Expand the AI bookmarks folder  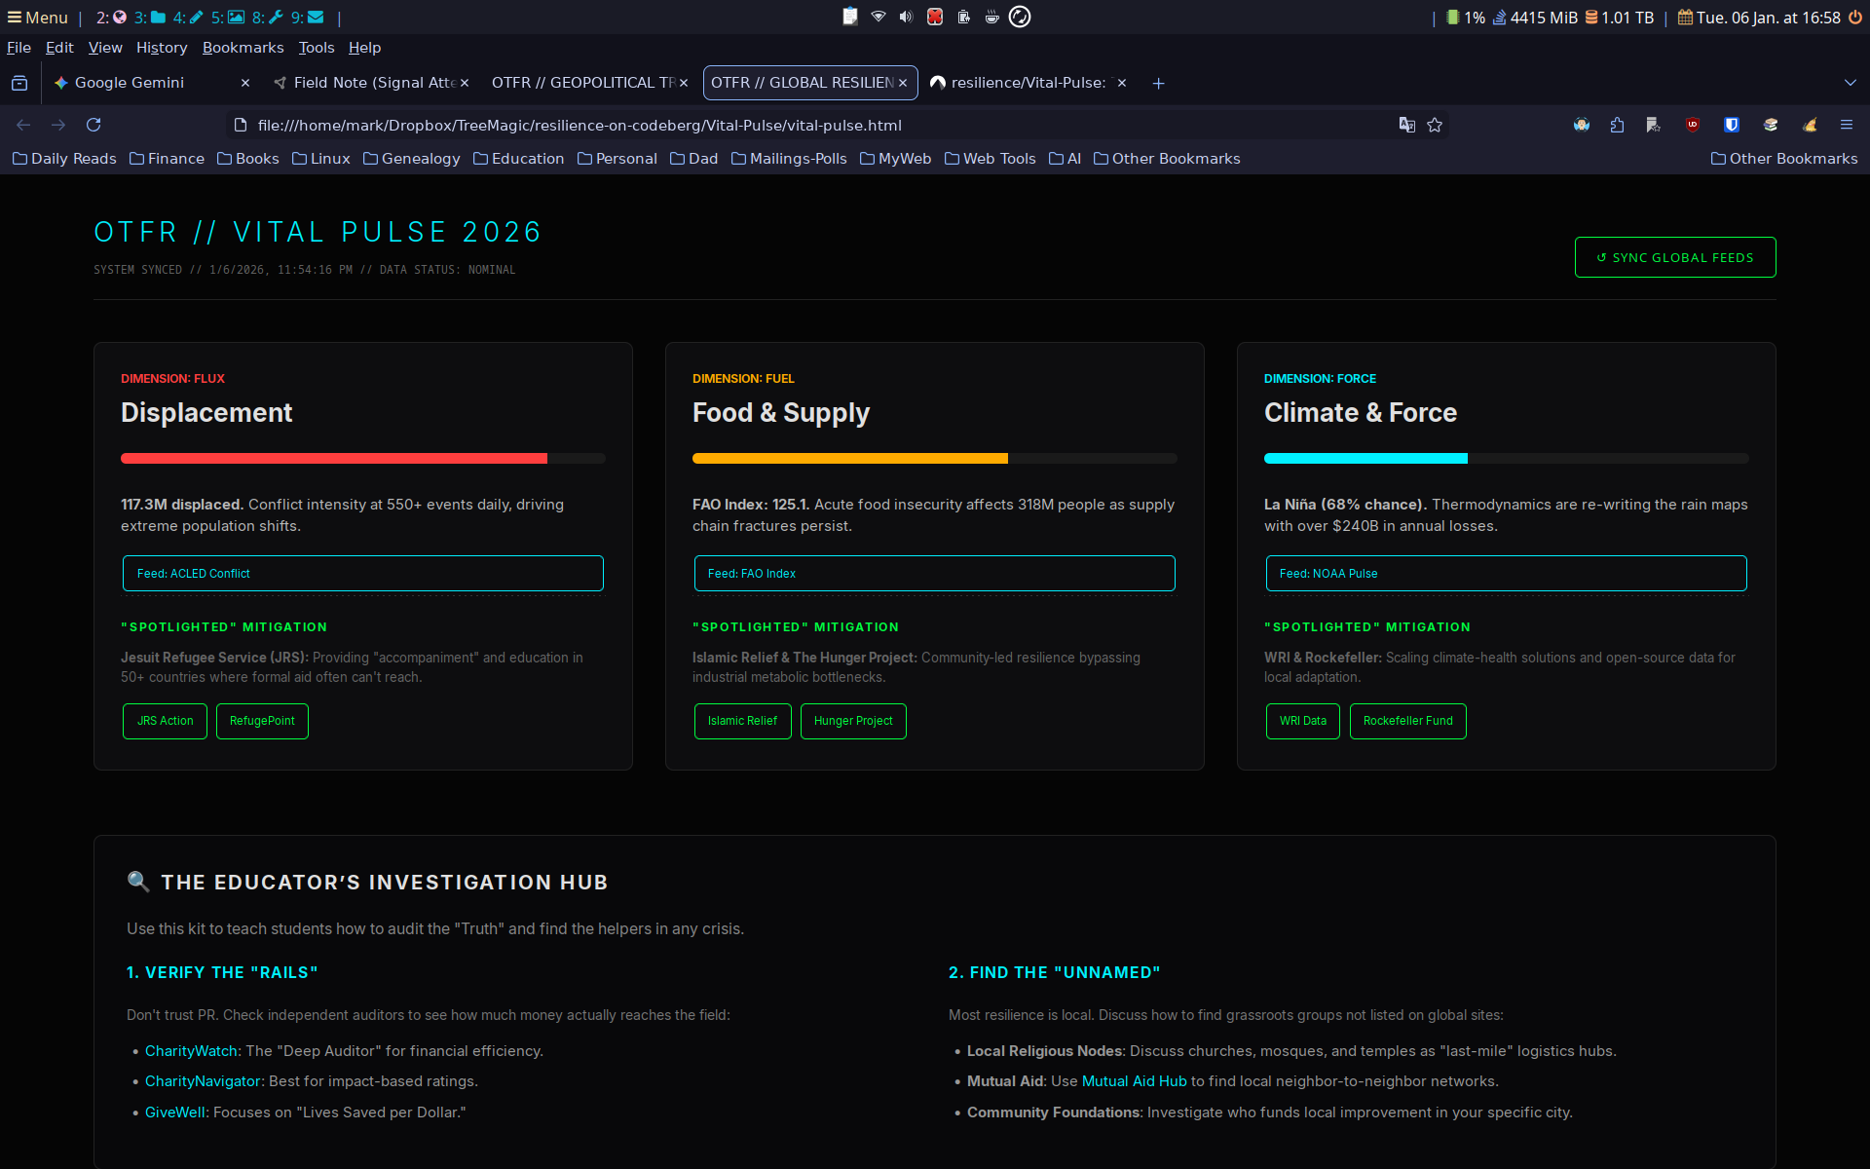tap(1065, 159)
